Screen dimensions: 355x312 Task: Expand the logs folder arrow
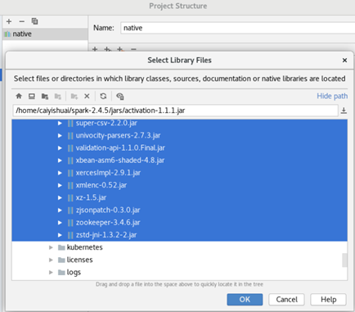(51, 272)
